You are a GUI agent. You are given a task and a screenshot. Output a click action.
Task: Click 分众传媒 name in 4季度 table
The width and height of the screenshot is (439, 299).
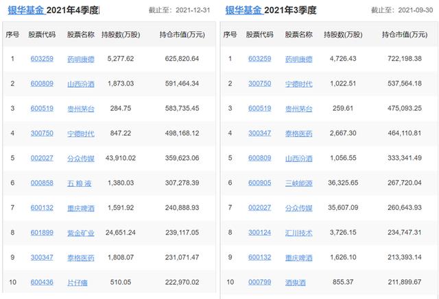81,159
